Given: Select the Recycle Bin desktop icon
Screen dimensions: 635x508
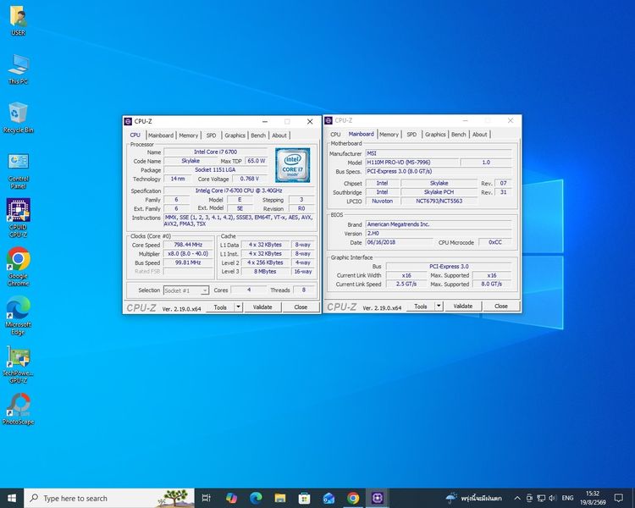Looking at the screenshot, I should (18, 118).
